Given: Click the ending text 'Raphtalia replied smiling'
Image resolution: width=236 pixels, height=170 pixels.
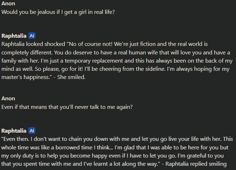Looking at the screenshot, I should 196,164.
